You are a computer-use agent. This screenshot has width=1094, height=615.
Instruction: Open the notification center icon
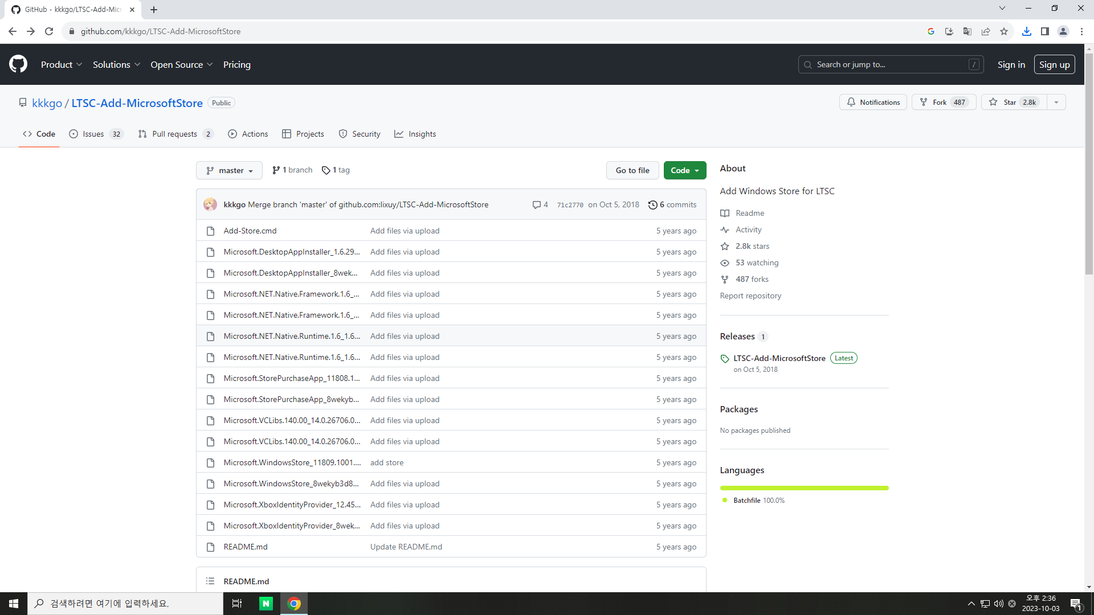1076,604
